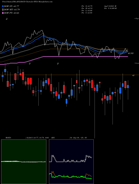Click the Tops marker label at right edge
The height and width of the screenshot is (184, 139).
coord(136,19)
